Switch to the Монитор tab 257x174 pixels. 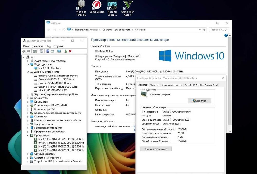[x=154, y=85]
